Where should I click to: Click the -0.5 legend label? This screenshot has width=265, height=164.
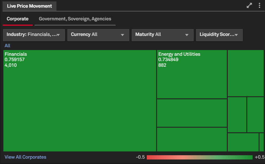pyautogui.click(x=141, y=157)
